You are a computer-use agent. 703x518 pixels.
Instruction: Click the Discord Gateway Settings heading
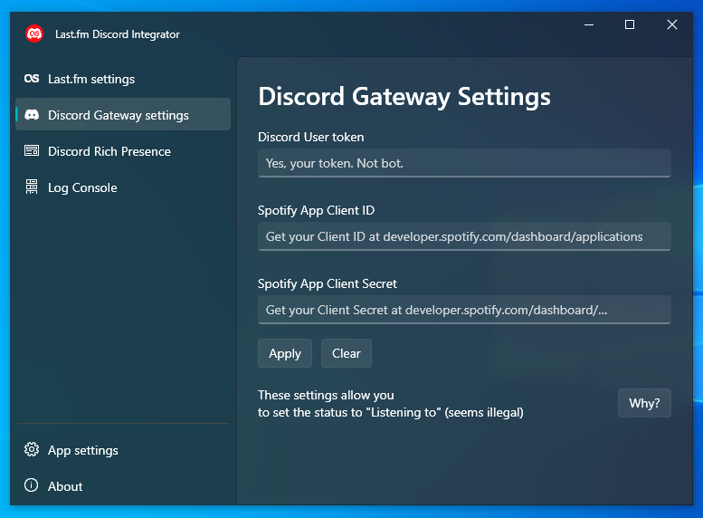tap(404, 97)
